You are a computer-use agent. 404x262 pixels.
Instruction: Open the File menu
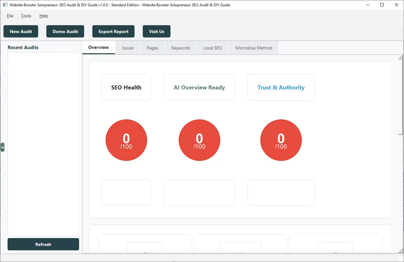(10, 16)
